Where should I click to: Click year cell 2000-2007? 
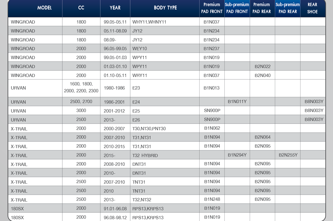click(114, 129)
